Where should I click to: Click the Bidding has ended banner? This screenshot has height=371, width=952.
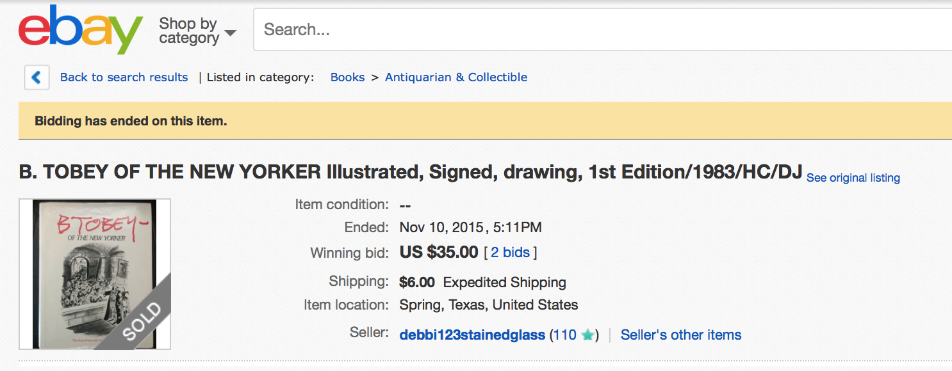point(131,120)
